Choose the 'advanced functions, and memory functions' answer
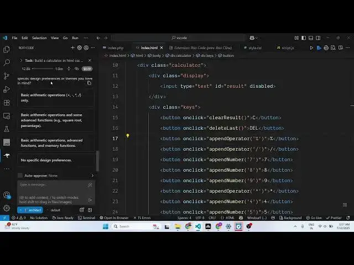The image size is (354, 265). pos(56,143)
